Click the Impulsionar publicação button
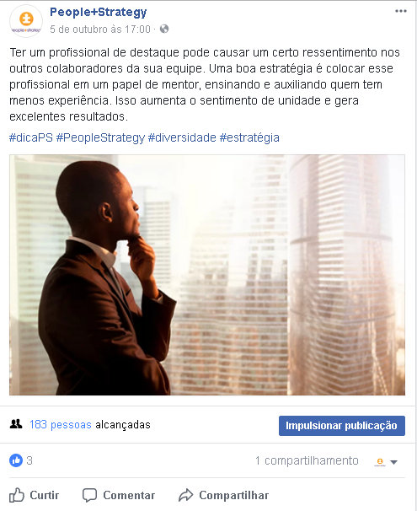Image resolution: width=417 pixels, height=511 pixels. point(342,426)
